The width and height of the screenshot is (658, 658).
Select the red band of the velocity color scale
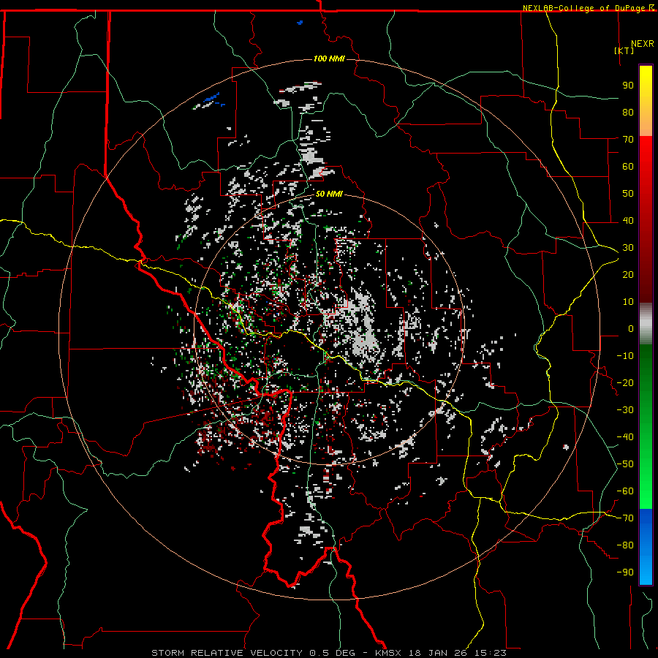646,219
